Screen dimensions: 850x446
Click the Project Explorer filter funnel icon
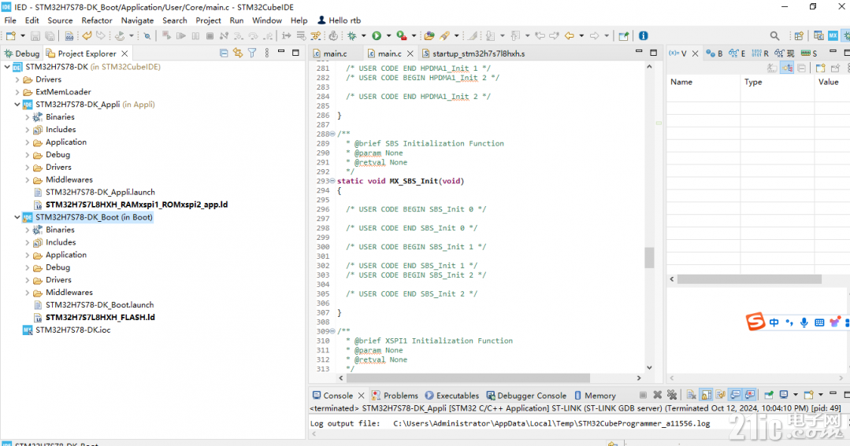pyautogui.click(x=252, y=53)
